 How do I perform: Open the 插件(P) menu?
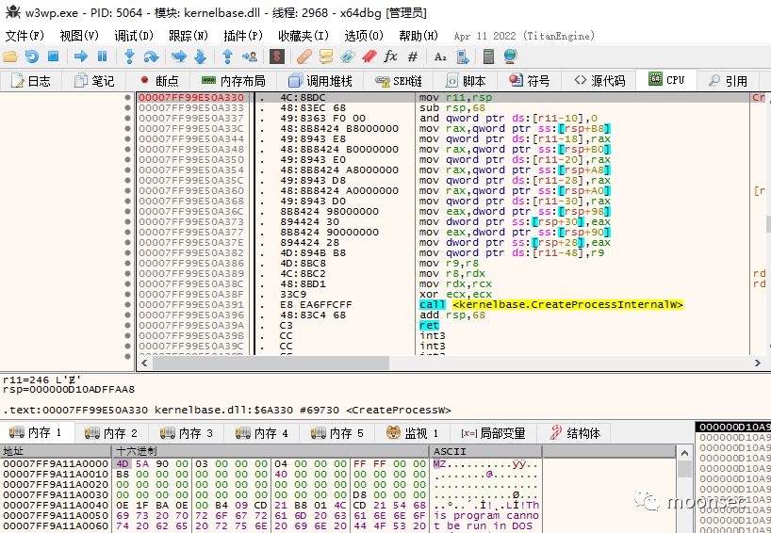coord(243,36)
